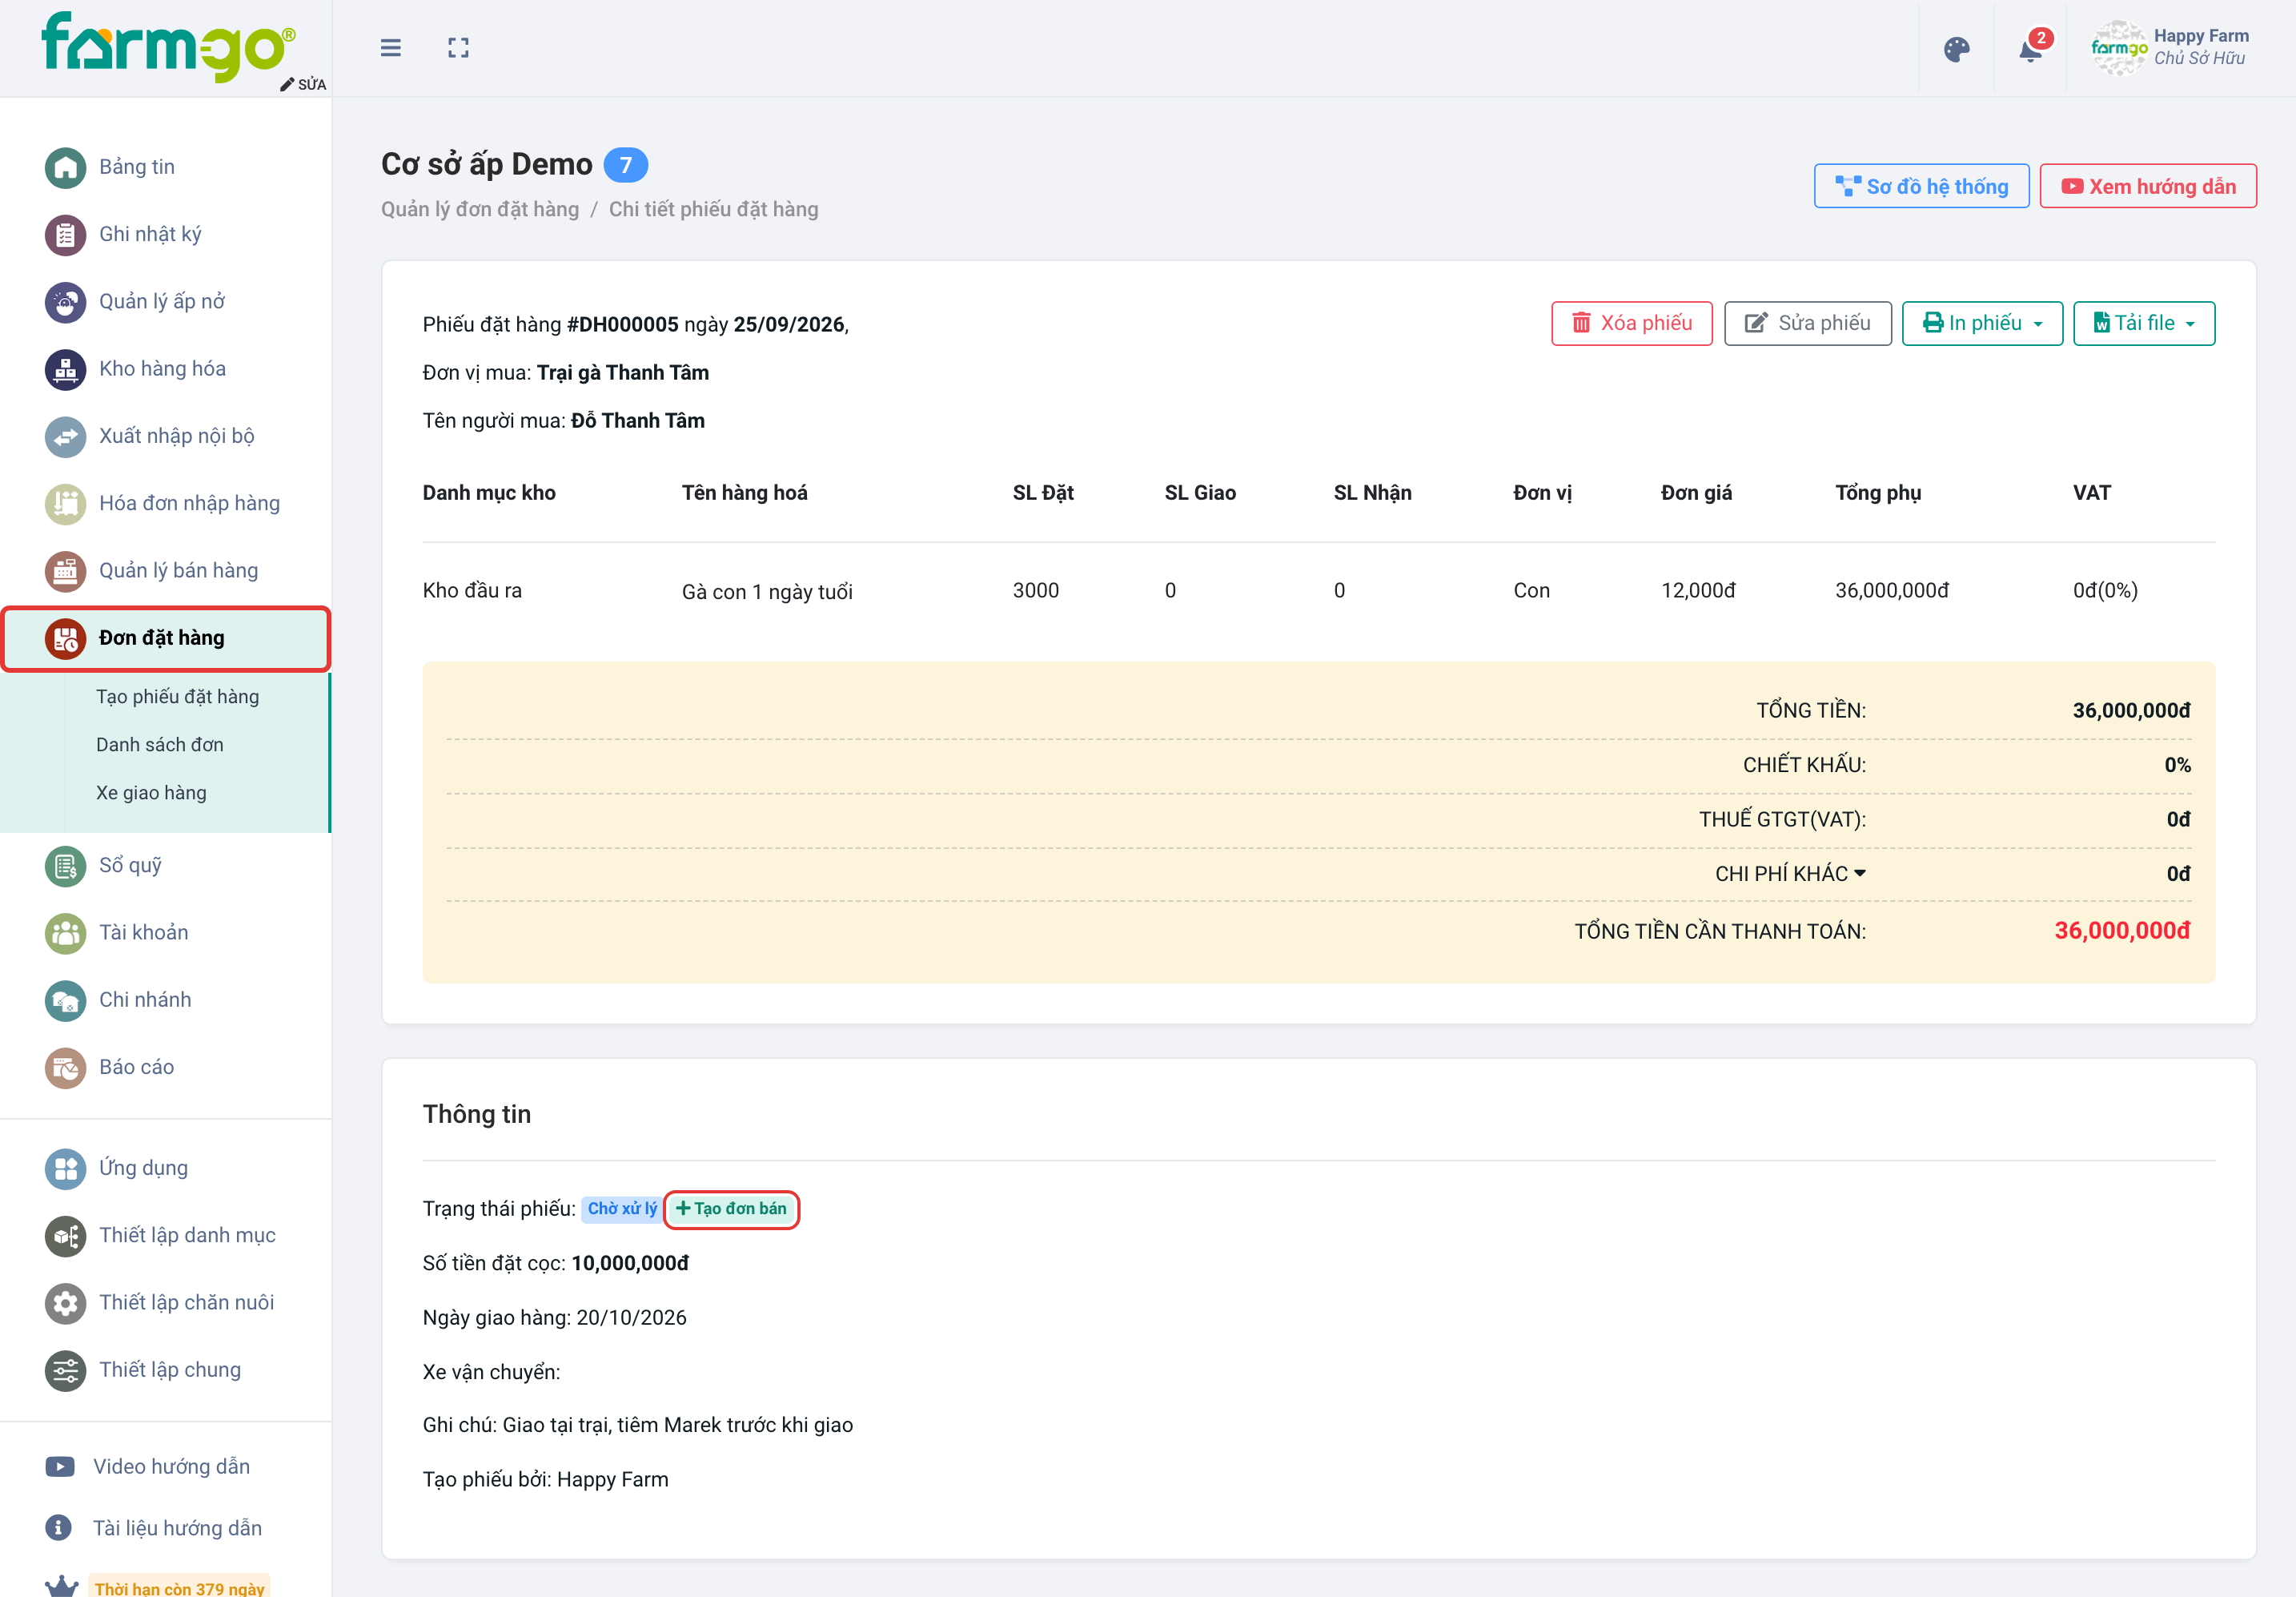The height and width of the screenshot is (1597, 2296).
Task: Click the Happy Farm profile avatar
Action: 2118,48
